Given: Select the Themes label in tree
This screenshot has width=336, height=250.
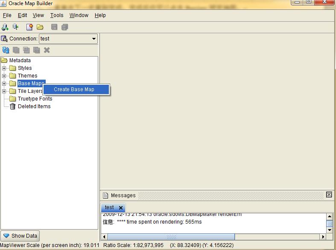Looking at the screenshot, I should pyautogui.click(x=28, y=76).
